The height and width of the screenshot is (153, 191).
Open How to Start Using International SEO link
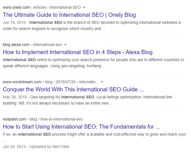tap(81, 127)
